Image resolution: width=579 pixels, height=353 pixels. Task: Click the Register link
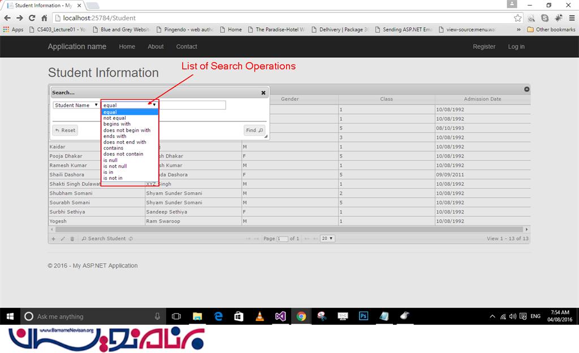point(484,47)
